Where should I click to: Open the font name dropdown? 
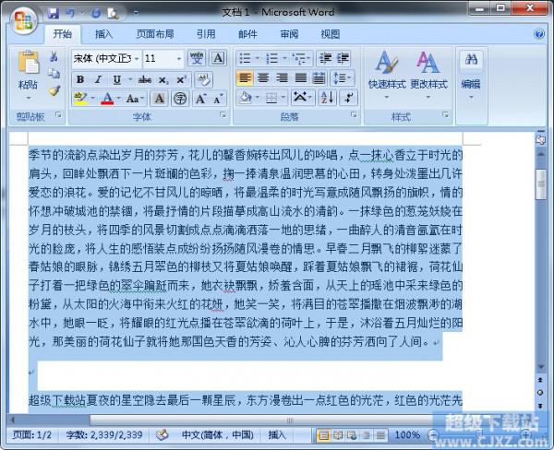coord(137,59)
